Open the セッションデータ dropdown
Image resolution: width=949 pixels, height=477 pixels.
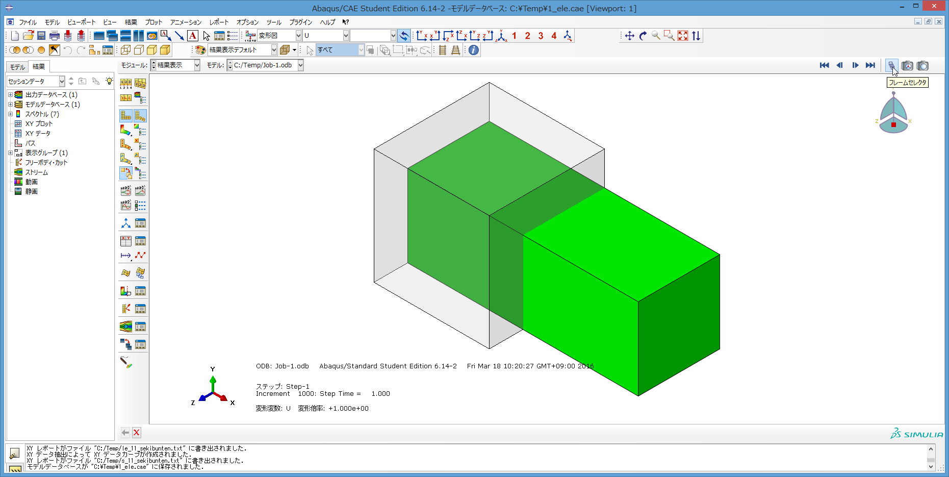coord(62,81)
